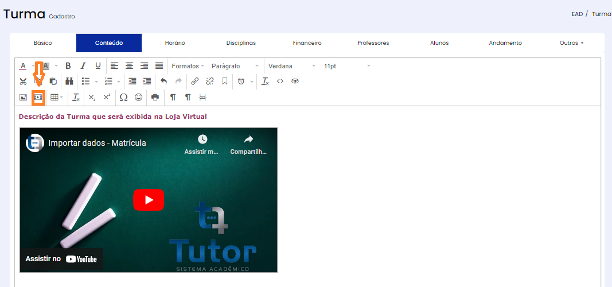Click the cut scissors icon
This screenshot has width=612, height=287.
coord(23,81)
